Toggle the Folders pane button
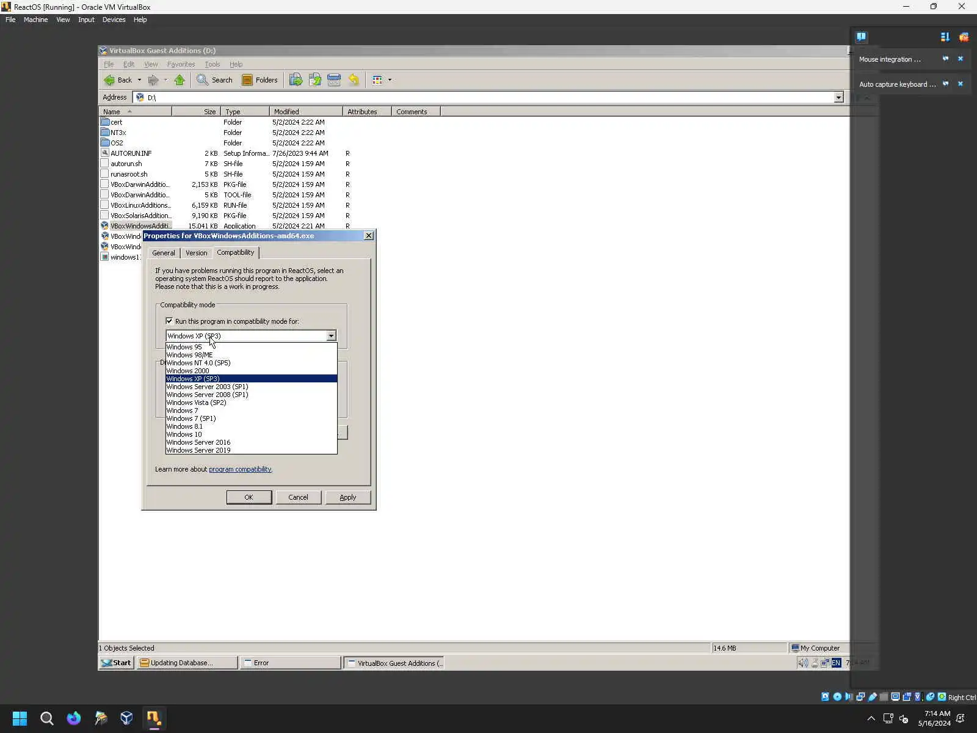This screenshot has width=977, height=733. 260,80
